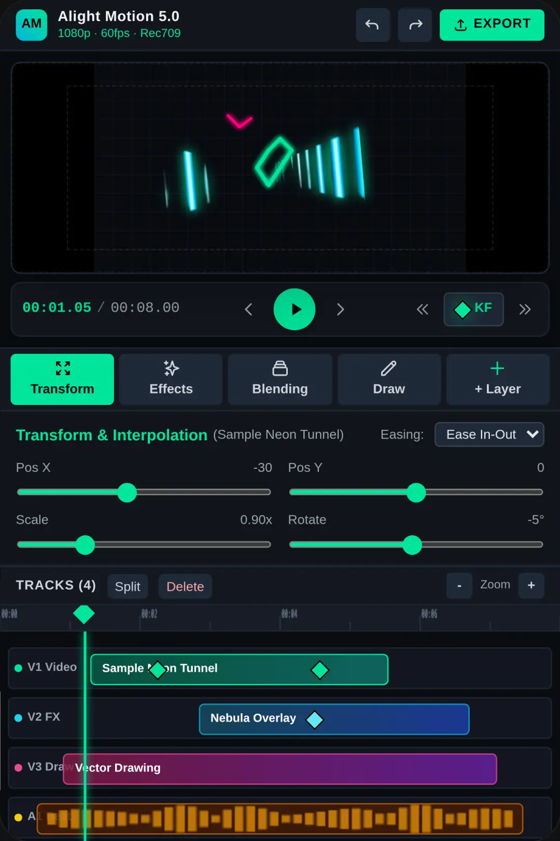Click the pink chevron in preview
The width and height of the screenshot is (560, 841).
pos(240,121)
